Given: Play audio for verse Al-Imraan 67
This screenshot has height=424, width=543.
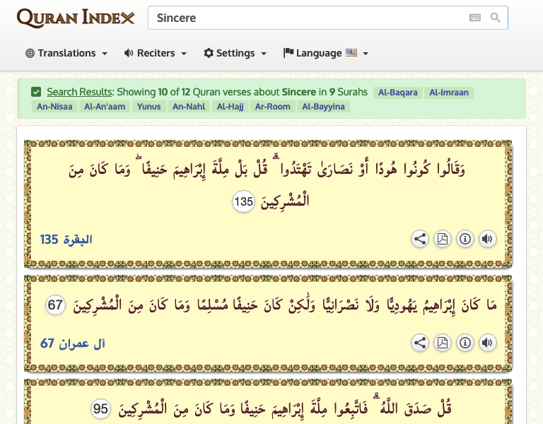Looking at the screenshot, I should coord(487,343).
